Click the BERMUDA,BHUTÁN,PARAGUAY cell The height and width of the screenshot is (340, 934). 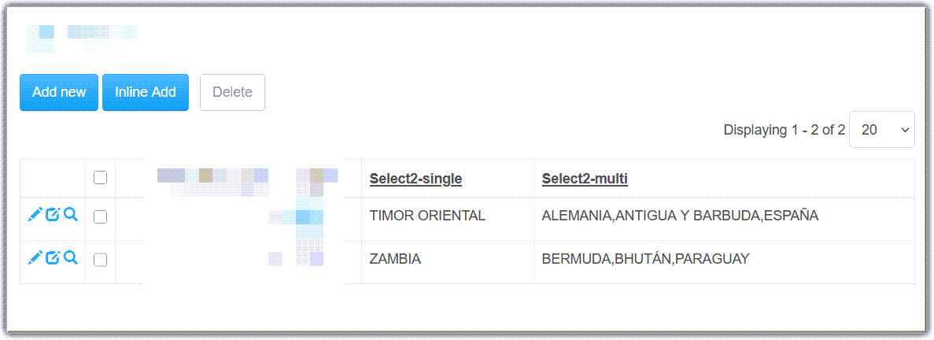[725, 262]
